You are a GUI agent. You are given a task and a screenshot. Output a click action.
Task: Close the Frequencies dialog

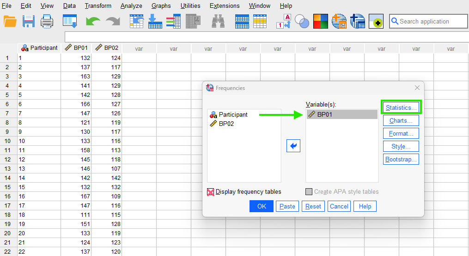point(417,88)
